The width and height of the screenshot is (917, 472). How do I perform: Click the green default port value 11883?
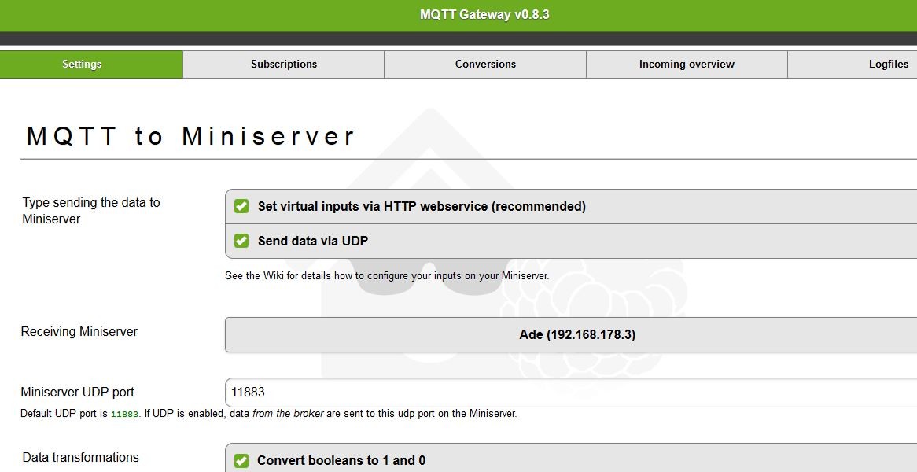(124, 414)
